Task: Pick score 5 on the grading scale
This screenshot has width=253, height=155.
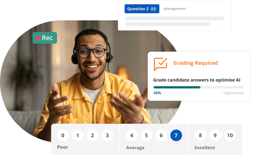Action: [x=146, y=135]
